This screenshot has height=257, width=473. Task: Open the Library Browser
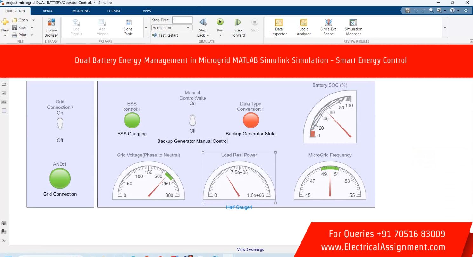click(51, 28)
